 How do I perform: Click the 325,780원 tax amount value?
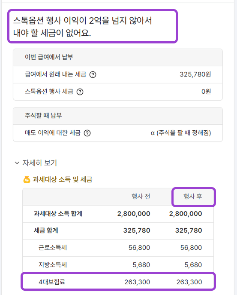tap(195, 74)
